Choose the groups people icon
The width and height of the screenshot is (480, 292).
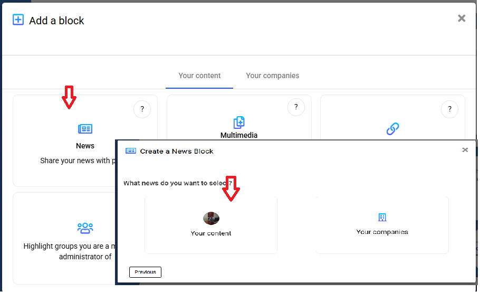85,228
